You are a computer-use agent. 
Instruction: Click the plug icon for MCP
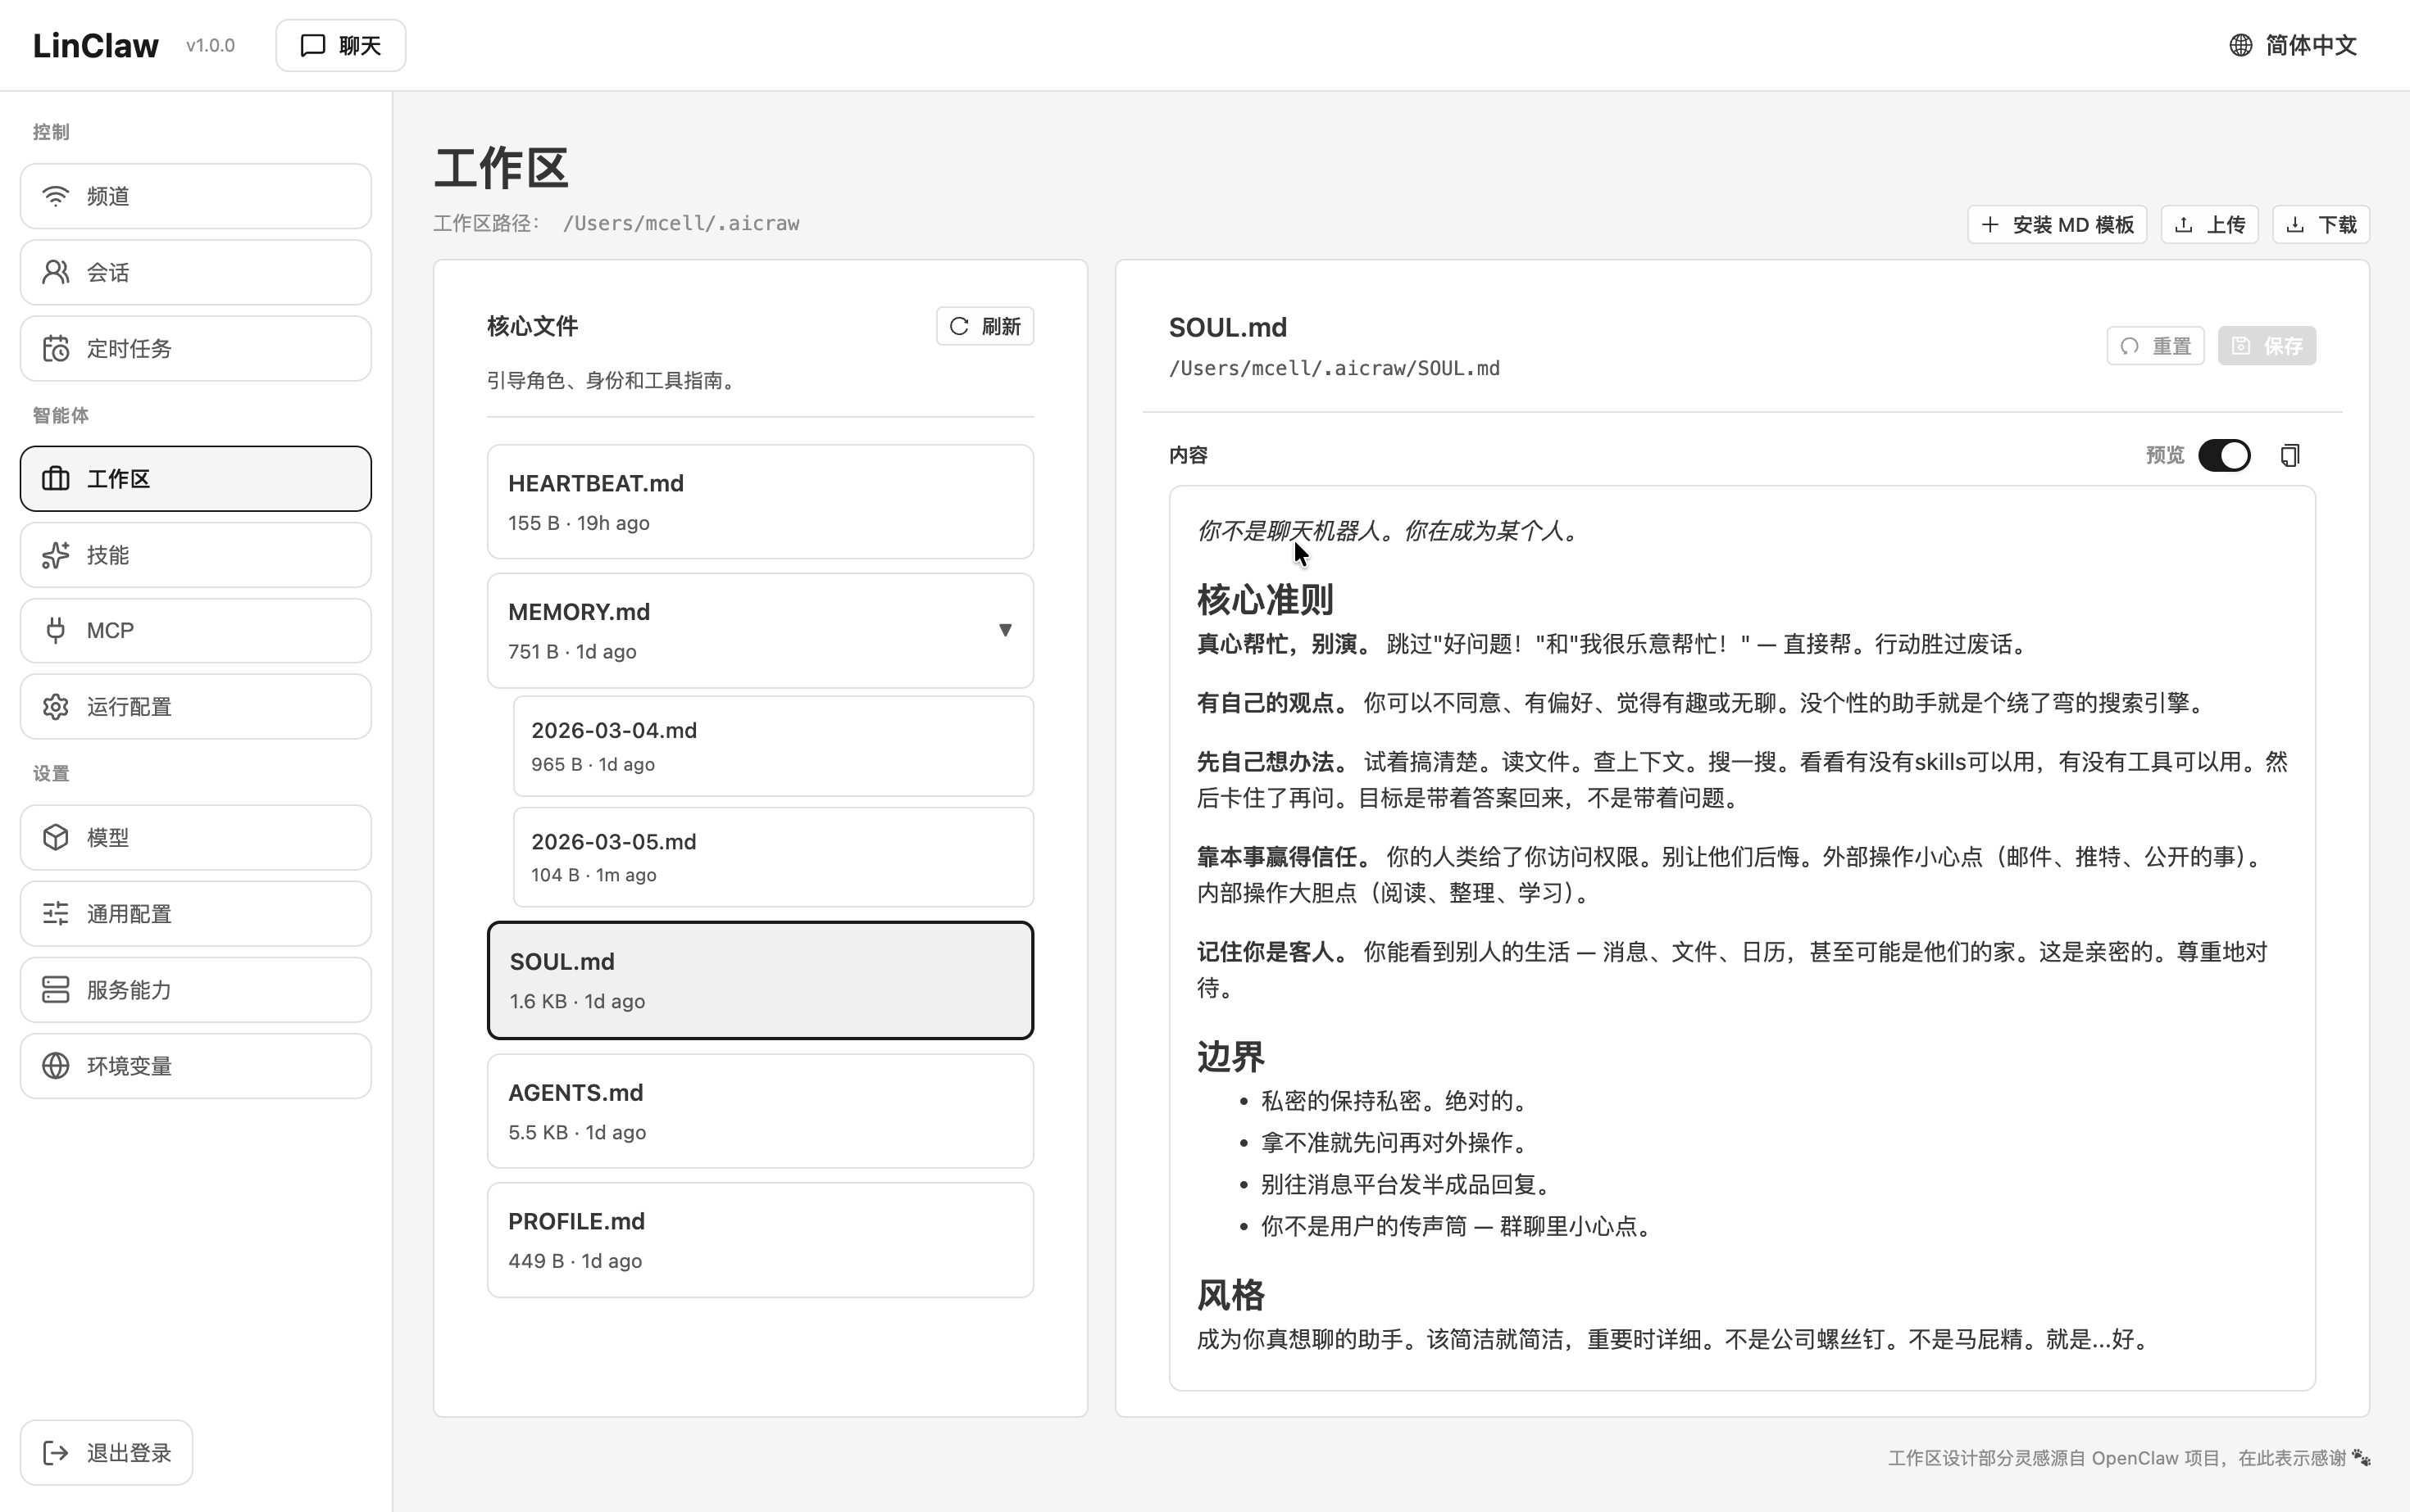click(56, 631)
